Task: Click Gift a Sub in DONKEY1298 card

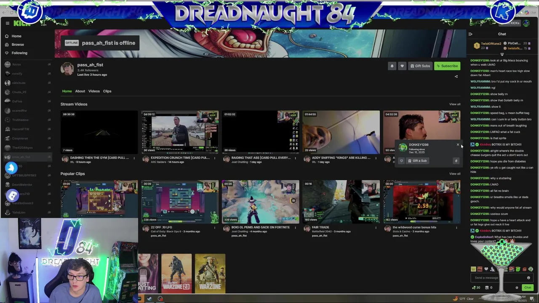Action: [x=417, y=161]
